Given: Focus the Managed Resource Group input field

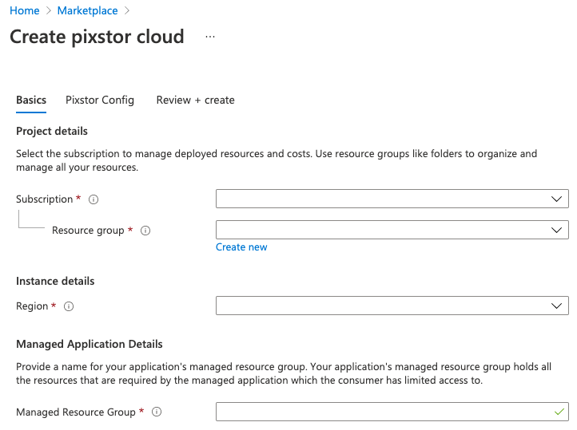Looking at the screenshot, I should [392, 412].
